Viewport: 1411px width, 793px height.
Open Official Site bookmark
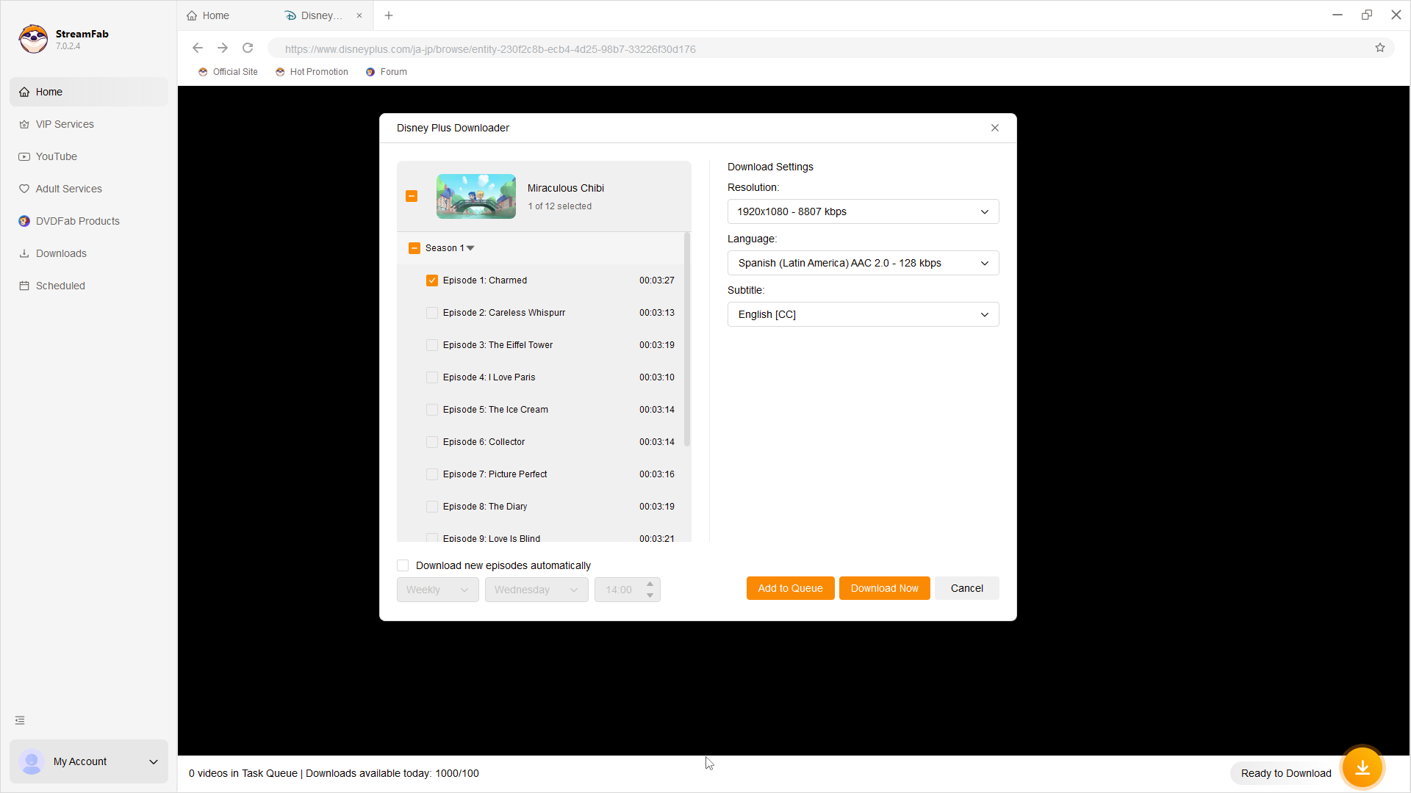(x=228, y=72)
